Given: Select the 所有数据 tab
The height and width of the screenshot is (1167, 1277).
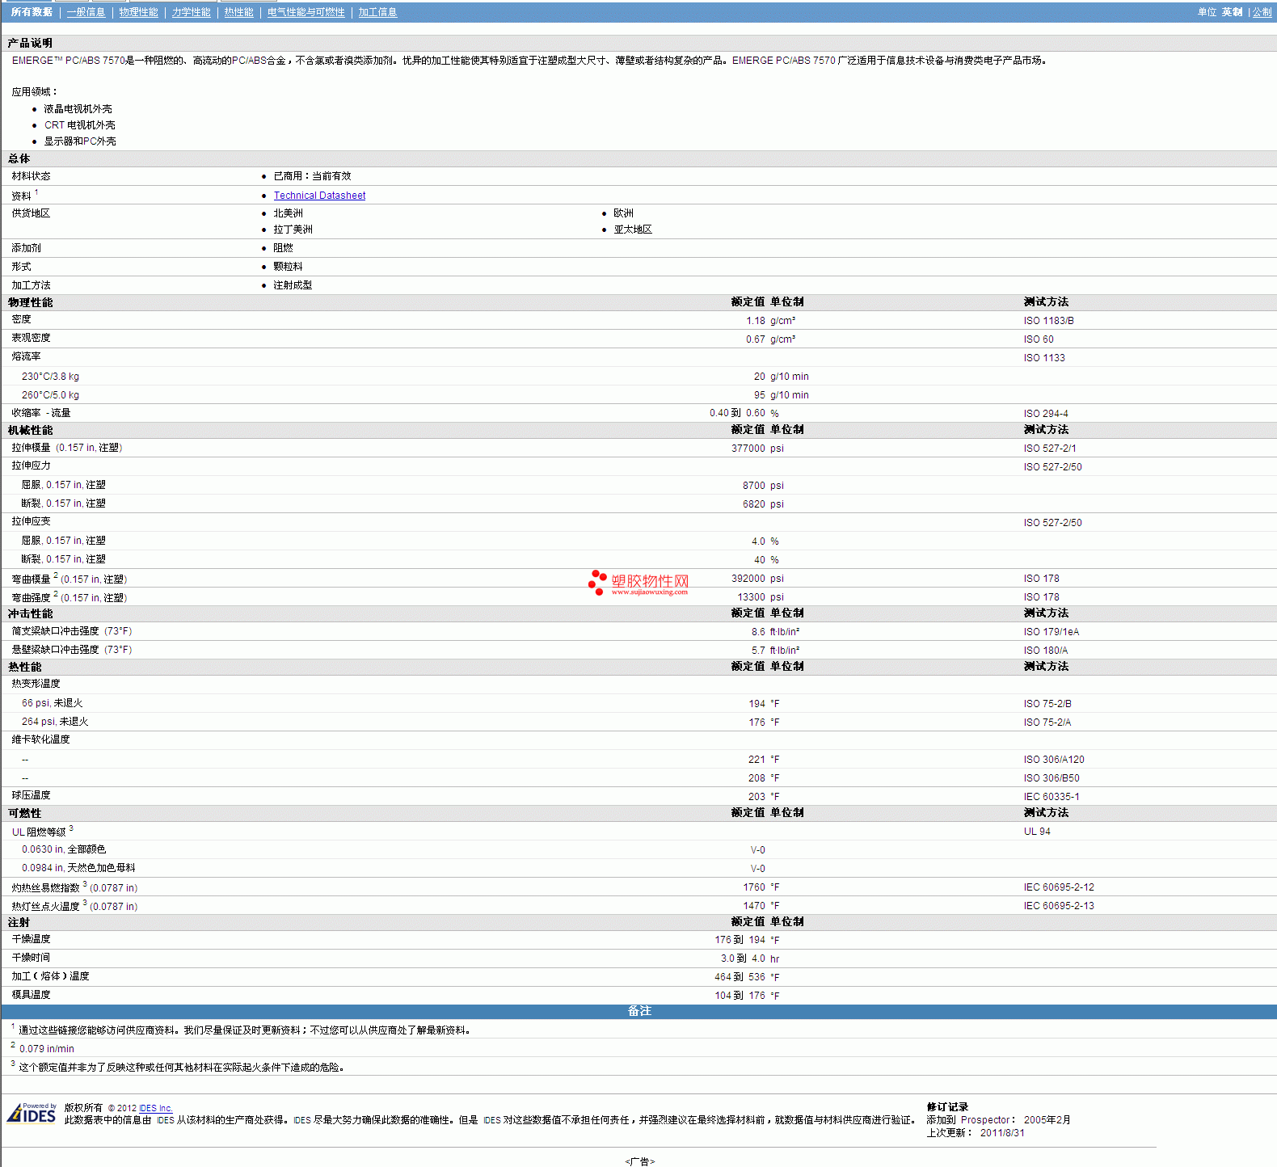Looking at the screenshot, I should [32, 12].
